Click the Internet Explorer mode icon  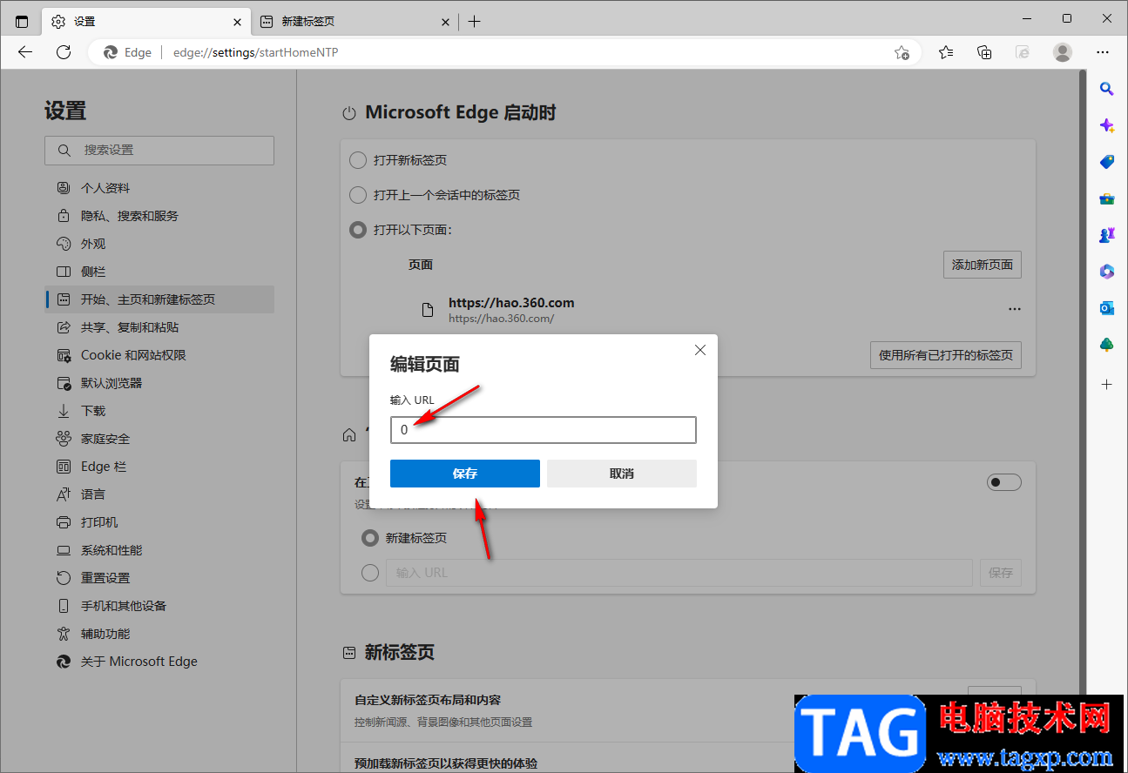(x=1023, y=52)
